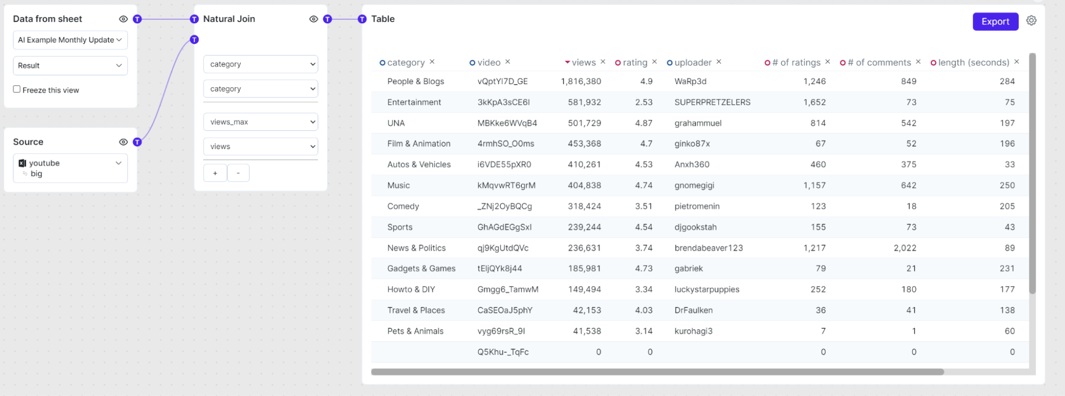The image size is (1065, 396).
Task: Add a join condition with plus button
Action: 215,173
